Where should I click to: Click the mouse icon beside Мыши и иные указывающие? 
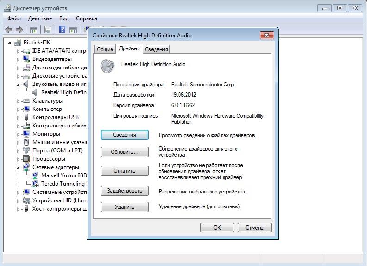point(26,142)
